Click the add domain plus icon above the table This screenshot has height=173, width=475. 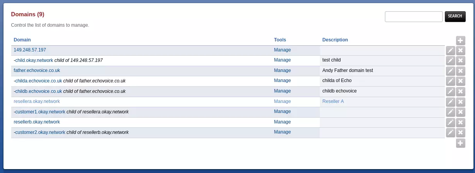tap(460, 40)
